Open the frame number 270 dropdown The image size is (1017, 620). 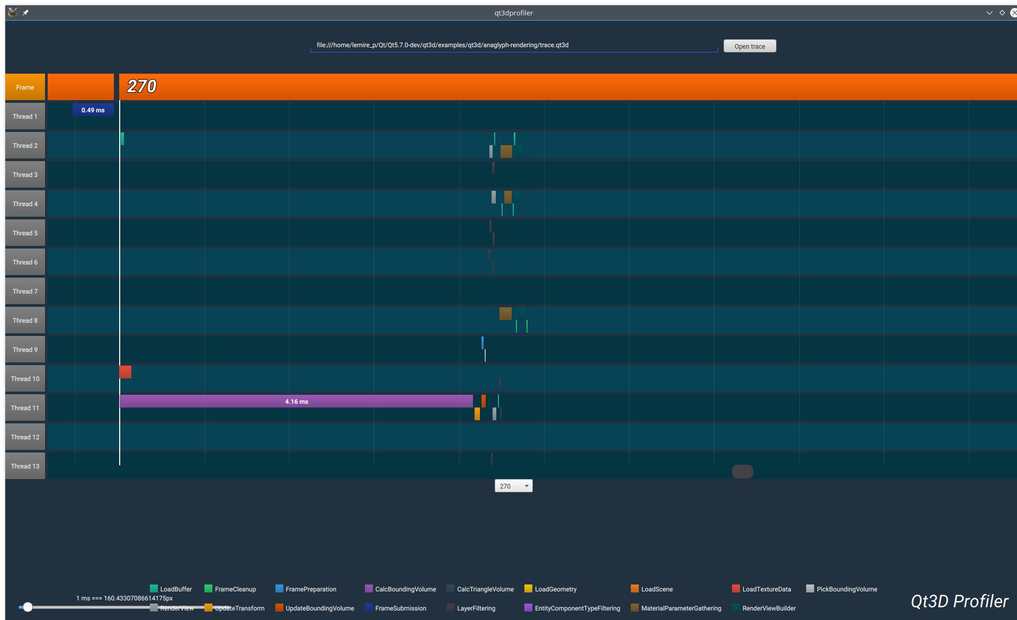point(513,486)
